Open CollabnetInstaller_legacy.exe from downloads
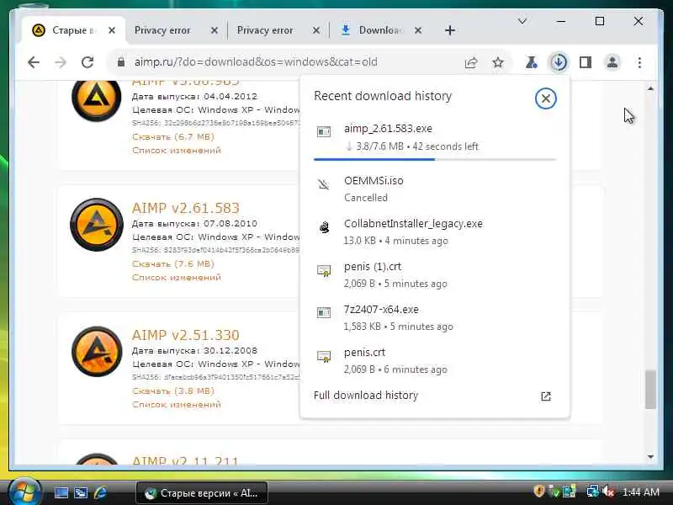The image size is (673, 505). point(435,232)
